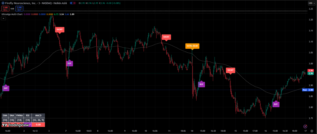Click the BUY signal marker at the far-left chart edge
The image size is (317, 134).
click(6, 88)
